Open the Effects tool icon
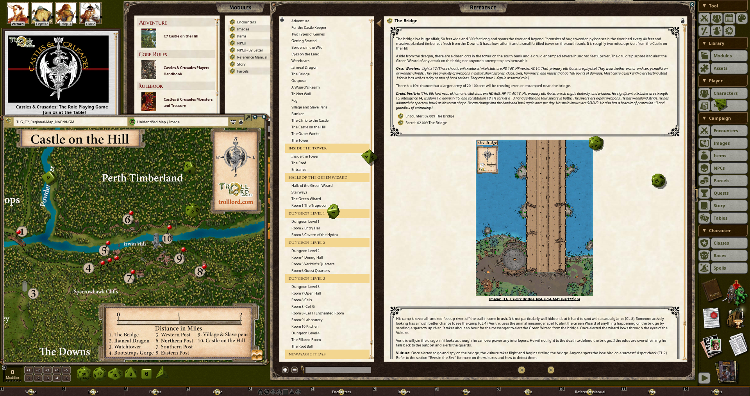 click(717, 31)
